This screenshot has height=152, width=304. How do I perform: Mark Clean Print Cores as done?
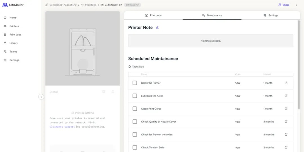[135, 109]
